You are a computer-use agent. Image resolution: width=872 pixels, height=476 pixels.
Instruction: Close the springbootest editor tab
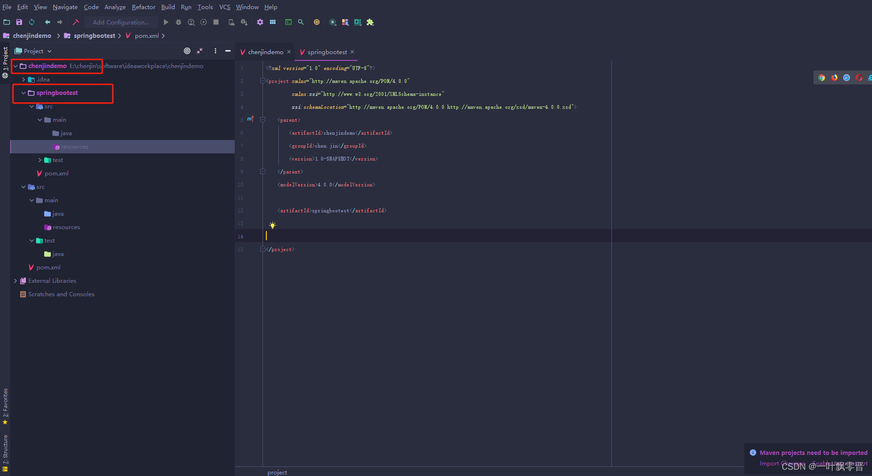352,52
